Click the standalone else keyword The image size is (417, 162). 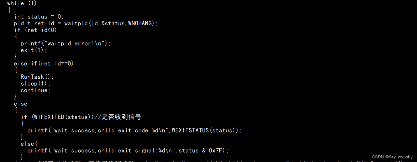tap(21, 104)
